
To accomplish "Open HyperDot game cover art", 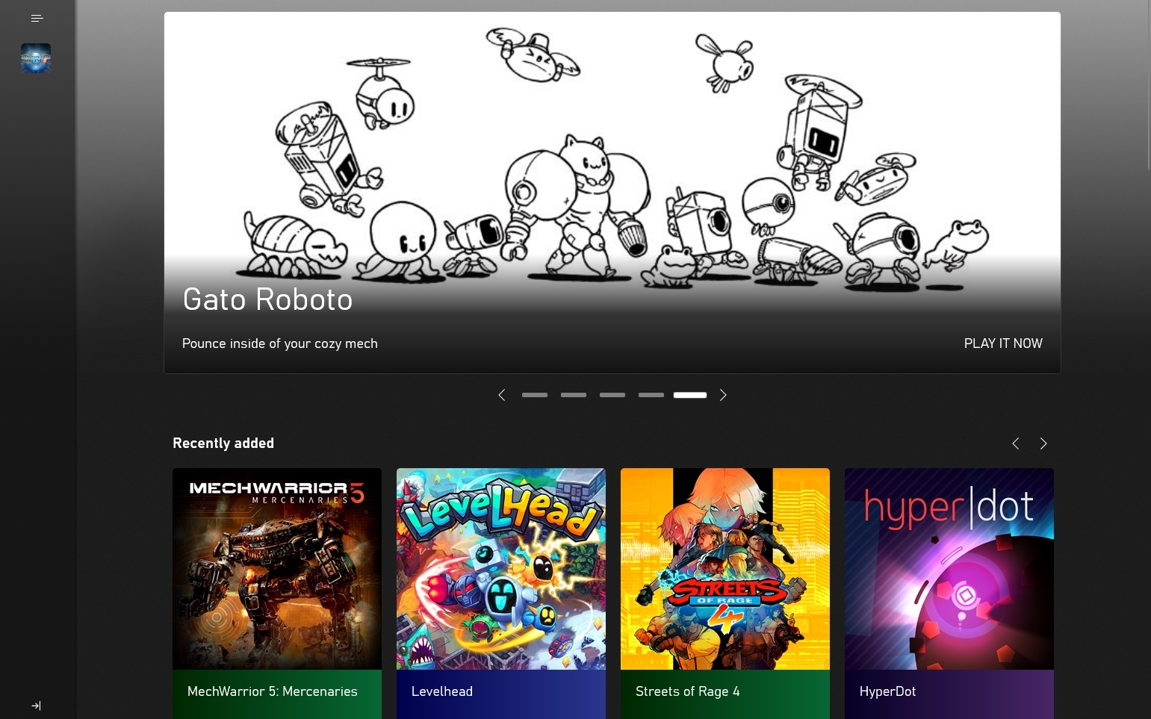I will [949, 569].
